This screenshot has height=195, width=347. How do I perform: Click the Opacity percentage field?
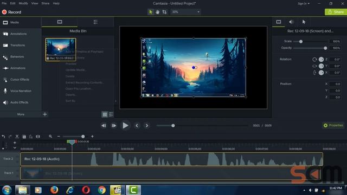[x=335, y=48]
